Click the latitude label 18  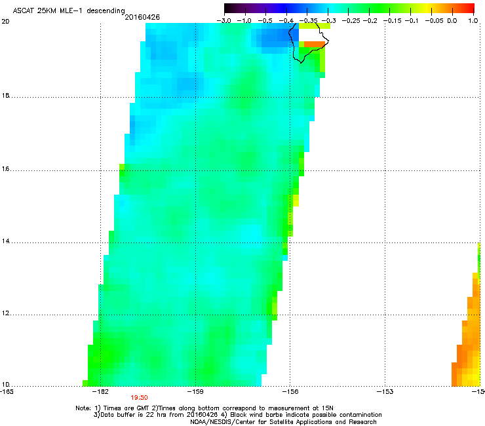(x=5, y=96)
